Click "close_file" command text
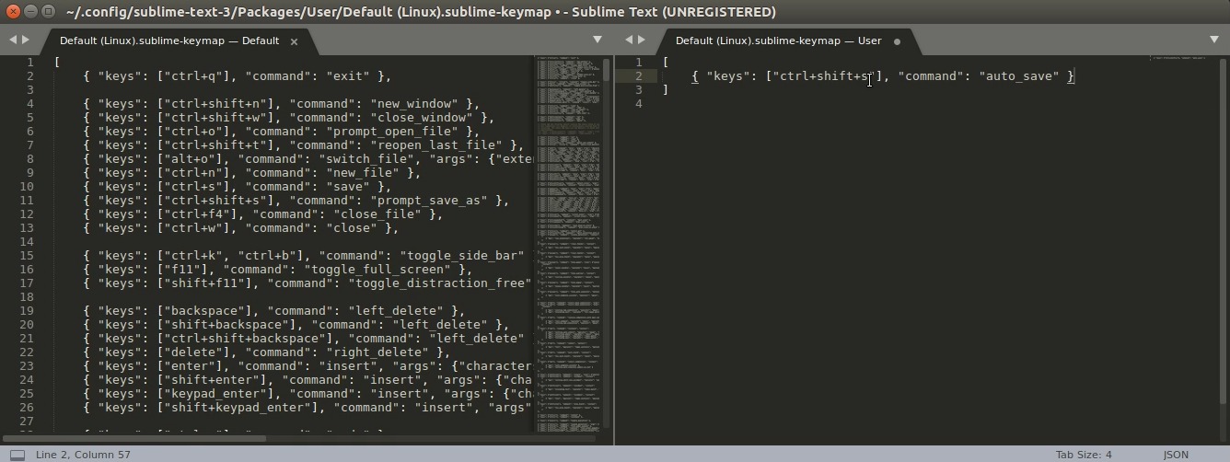Viewport: 1230px width, 462px height. pyautogui.click(x=377, y=214)
